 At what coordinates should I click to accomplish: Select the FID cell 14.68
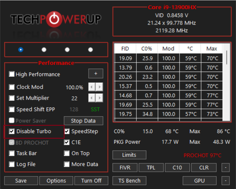coord(125,95)
